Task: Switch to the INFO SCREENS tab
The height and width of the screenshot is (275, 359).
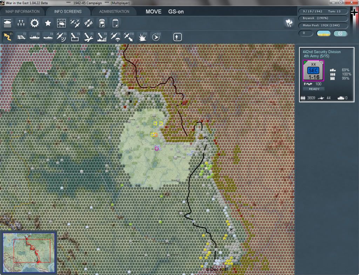Action: click(68, 12)
